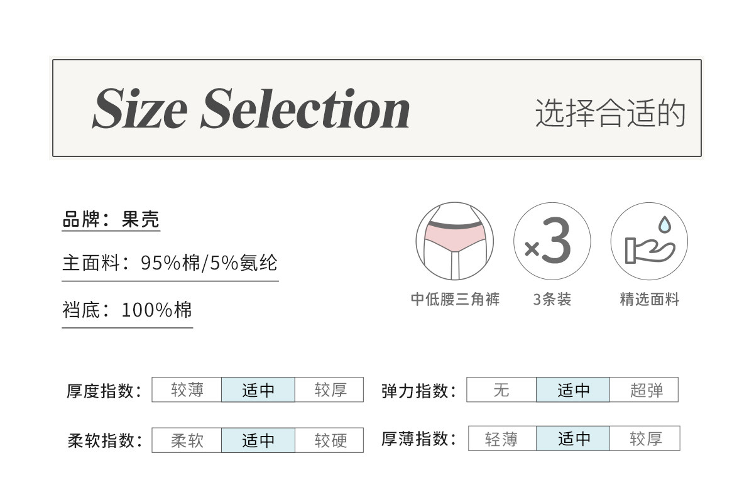
Task: Click the 选择合适的 banner text
Action: click(x=609, y=112)
